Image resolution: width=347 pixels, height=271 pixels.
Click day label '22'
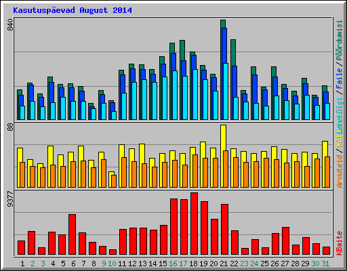pyautogui.click(x=234, y=264)
